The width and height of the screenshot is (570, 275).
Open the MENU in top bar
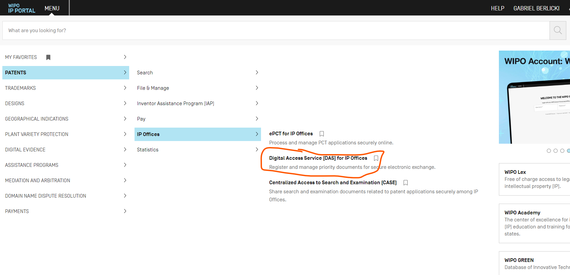coord(52,8)
